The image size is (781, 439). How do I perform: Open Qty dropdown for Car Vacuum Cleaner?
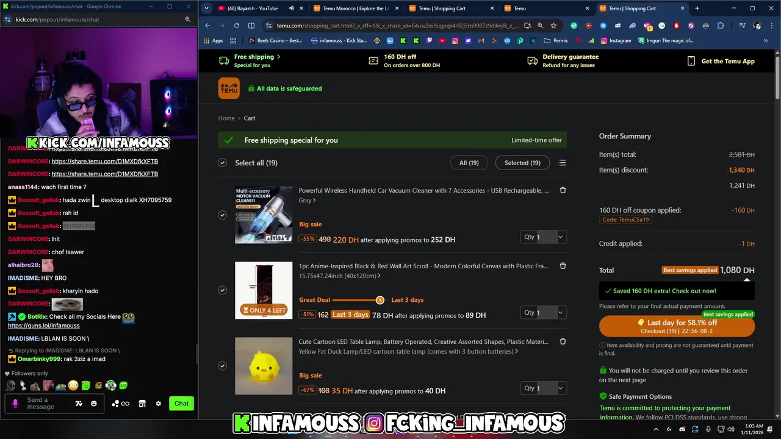pos(543,237)
